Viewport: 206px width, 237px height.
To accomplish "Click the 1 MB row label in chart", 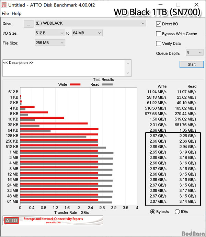I will 14,152.
